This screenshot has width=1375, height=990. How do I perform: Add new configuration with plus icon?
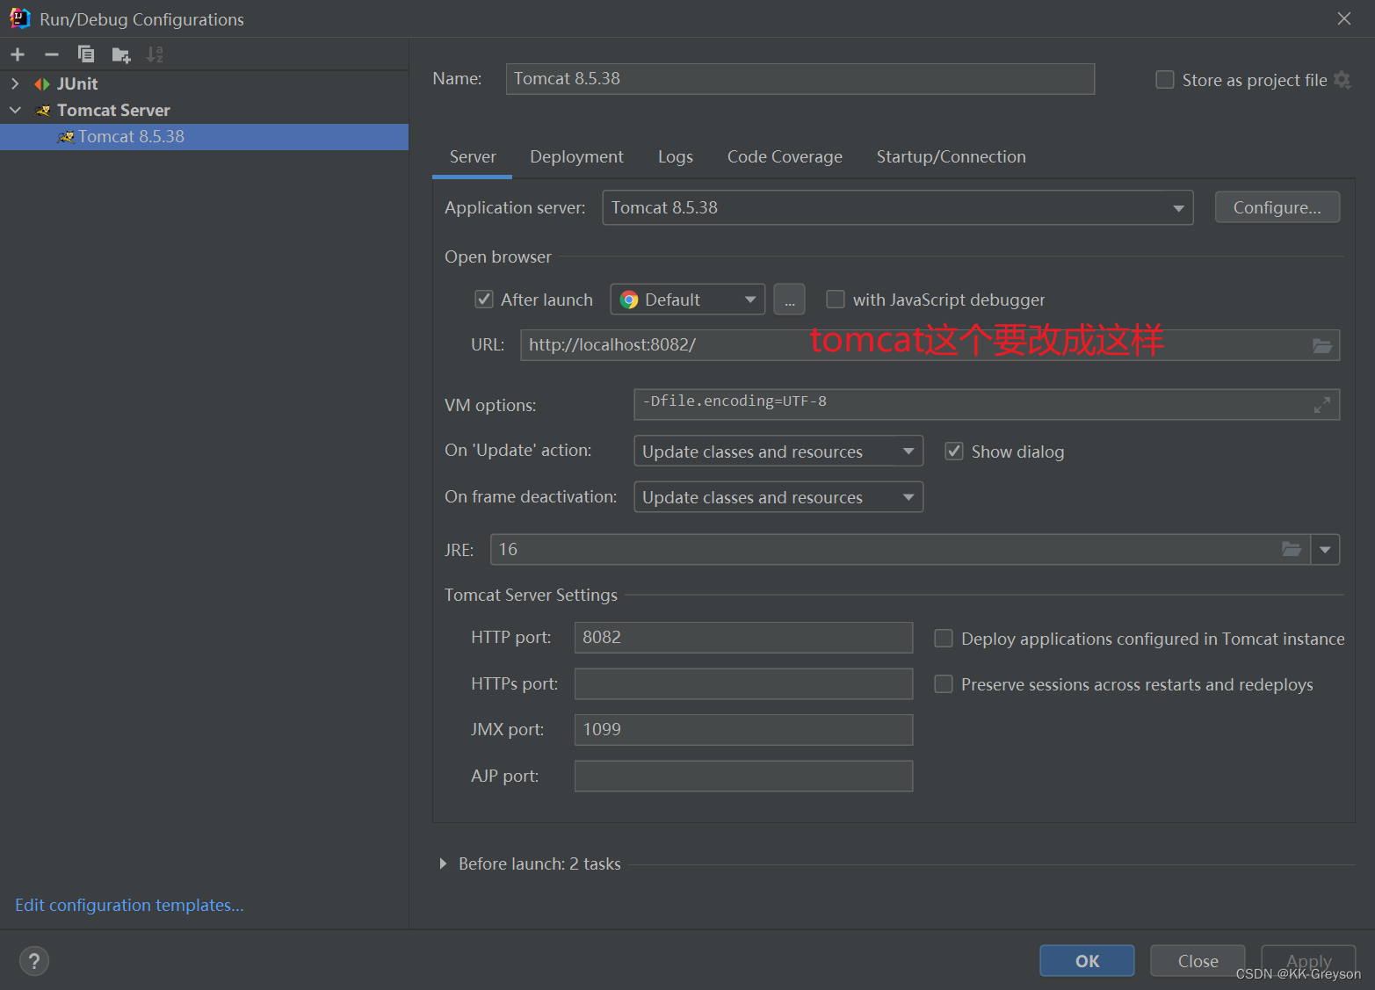(18, 54)
